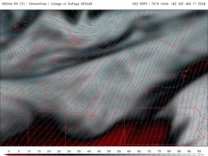Click the "00Z RDPS" model run label
Image resolution: width=208 pixels, height=156 pixels.
140,4
